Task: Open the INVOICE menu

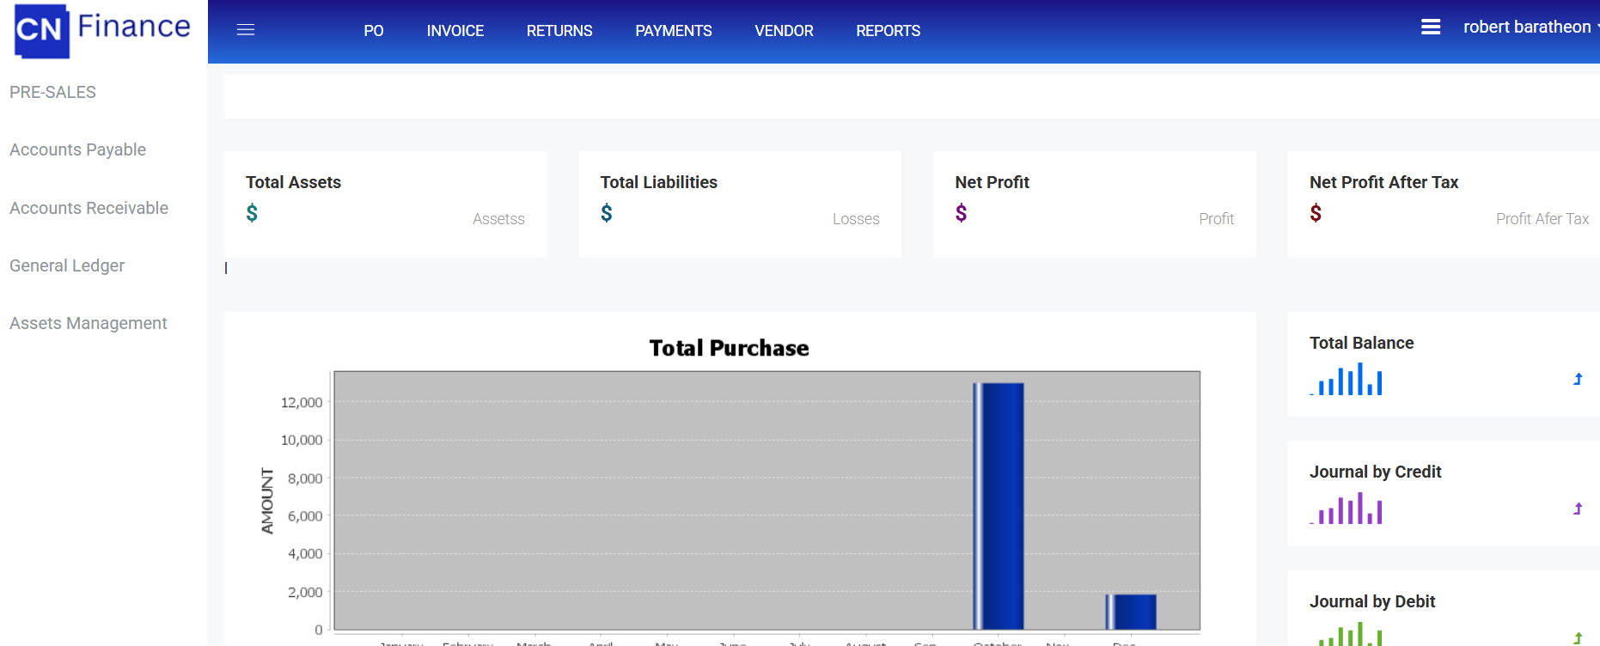Action: pyautogui.click(x=455, y=31)
